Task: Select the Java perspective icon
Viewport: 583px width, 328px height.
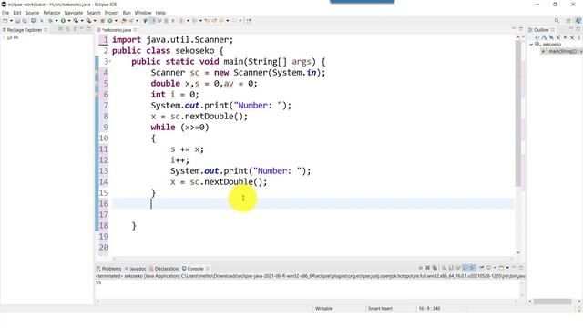Action: [578, 21]
